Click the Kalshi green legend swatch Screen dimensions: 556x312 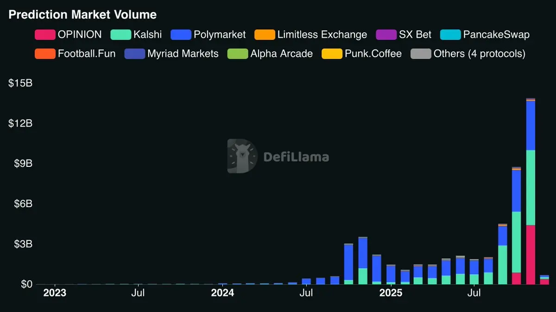[120, 35]
